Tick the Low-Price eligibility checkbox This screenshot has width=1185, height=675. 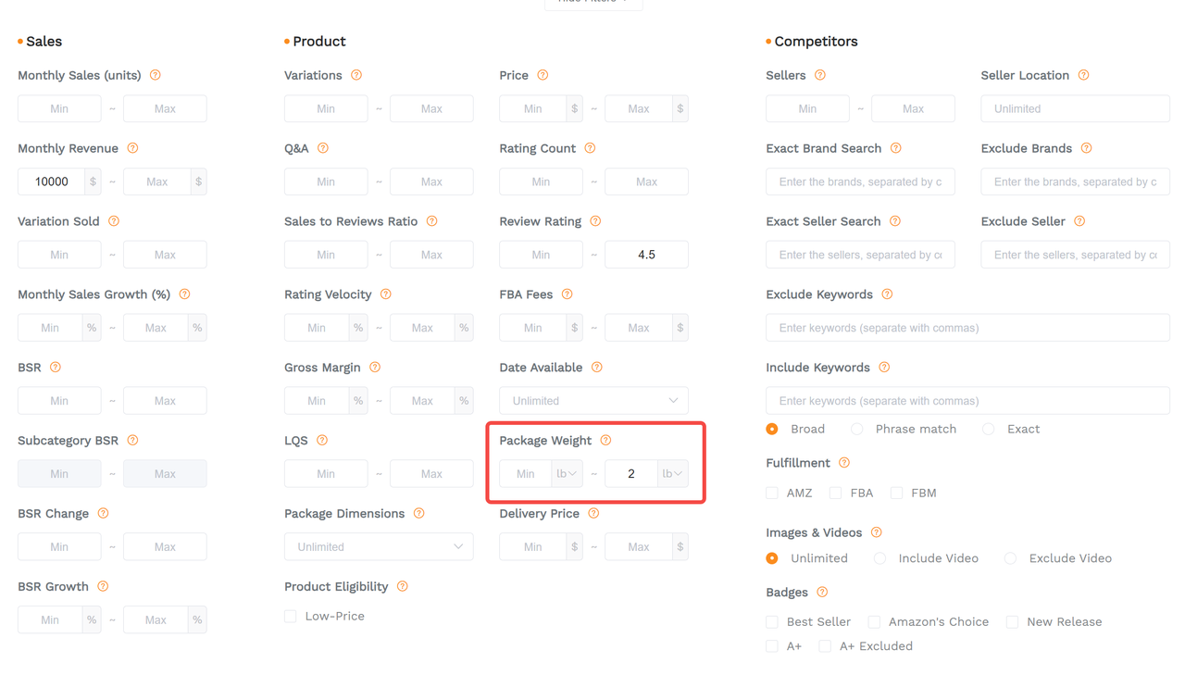pos(291,617)
